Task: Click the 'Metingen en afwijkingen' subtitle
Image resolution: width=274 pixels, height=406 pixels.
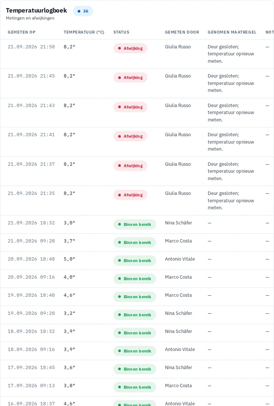Action: [x=30, y=18]
